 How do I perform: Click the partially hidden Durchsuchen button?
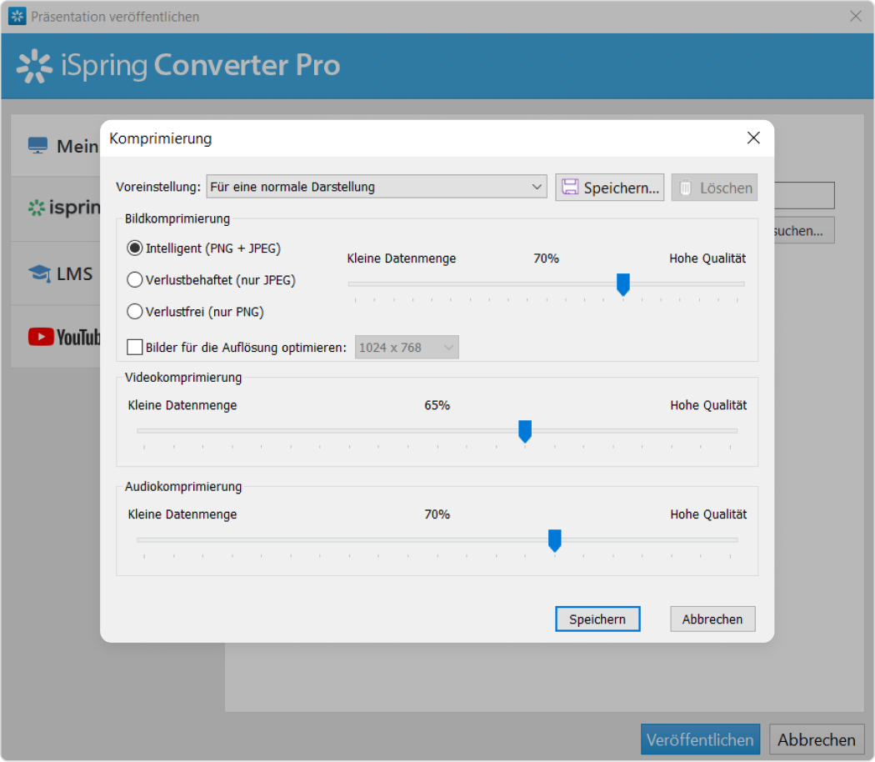[x=804, y=231]
